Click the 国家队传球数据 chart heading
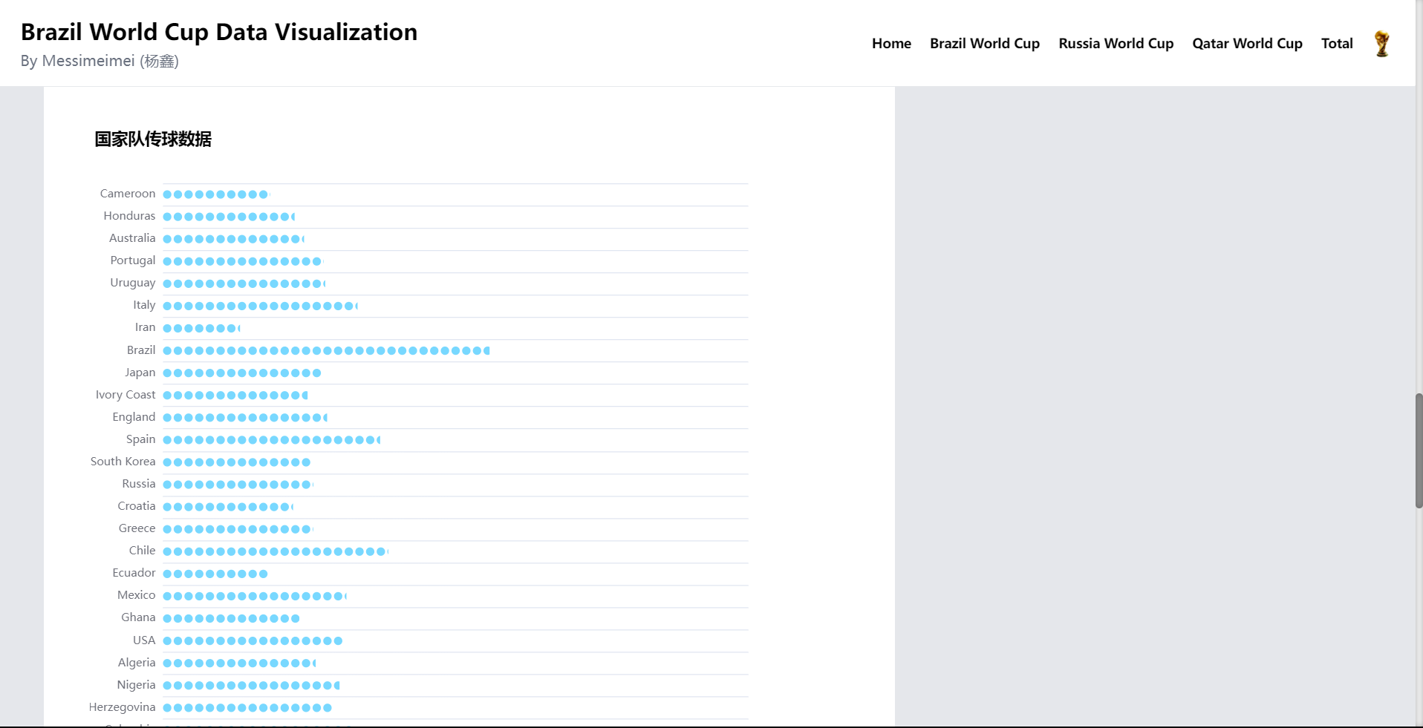 (x=153, y=139)
